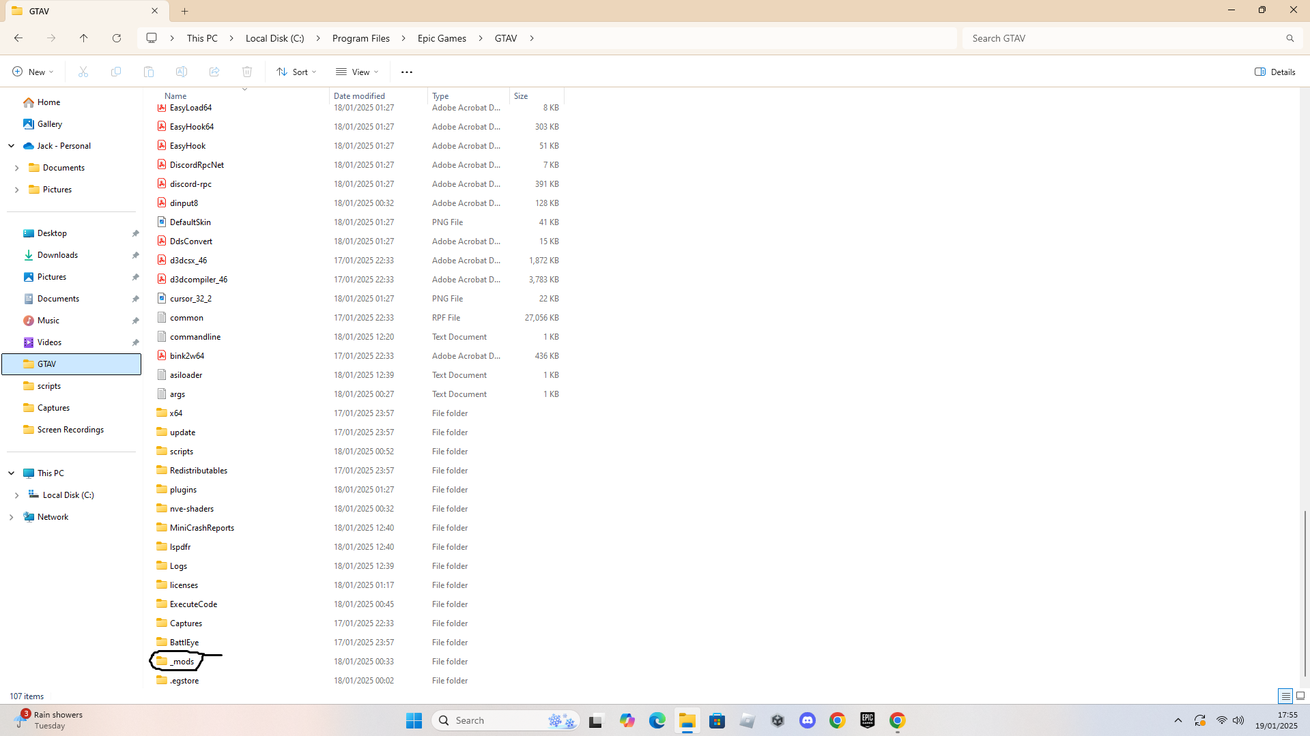Screen dimensions: 1310x736
Task: Click Local Disk (C:) breadcrumb
Action: click(275, 38)
